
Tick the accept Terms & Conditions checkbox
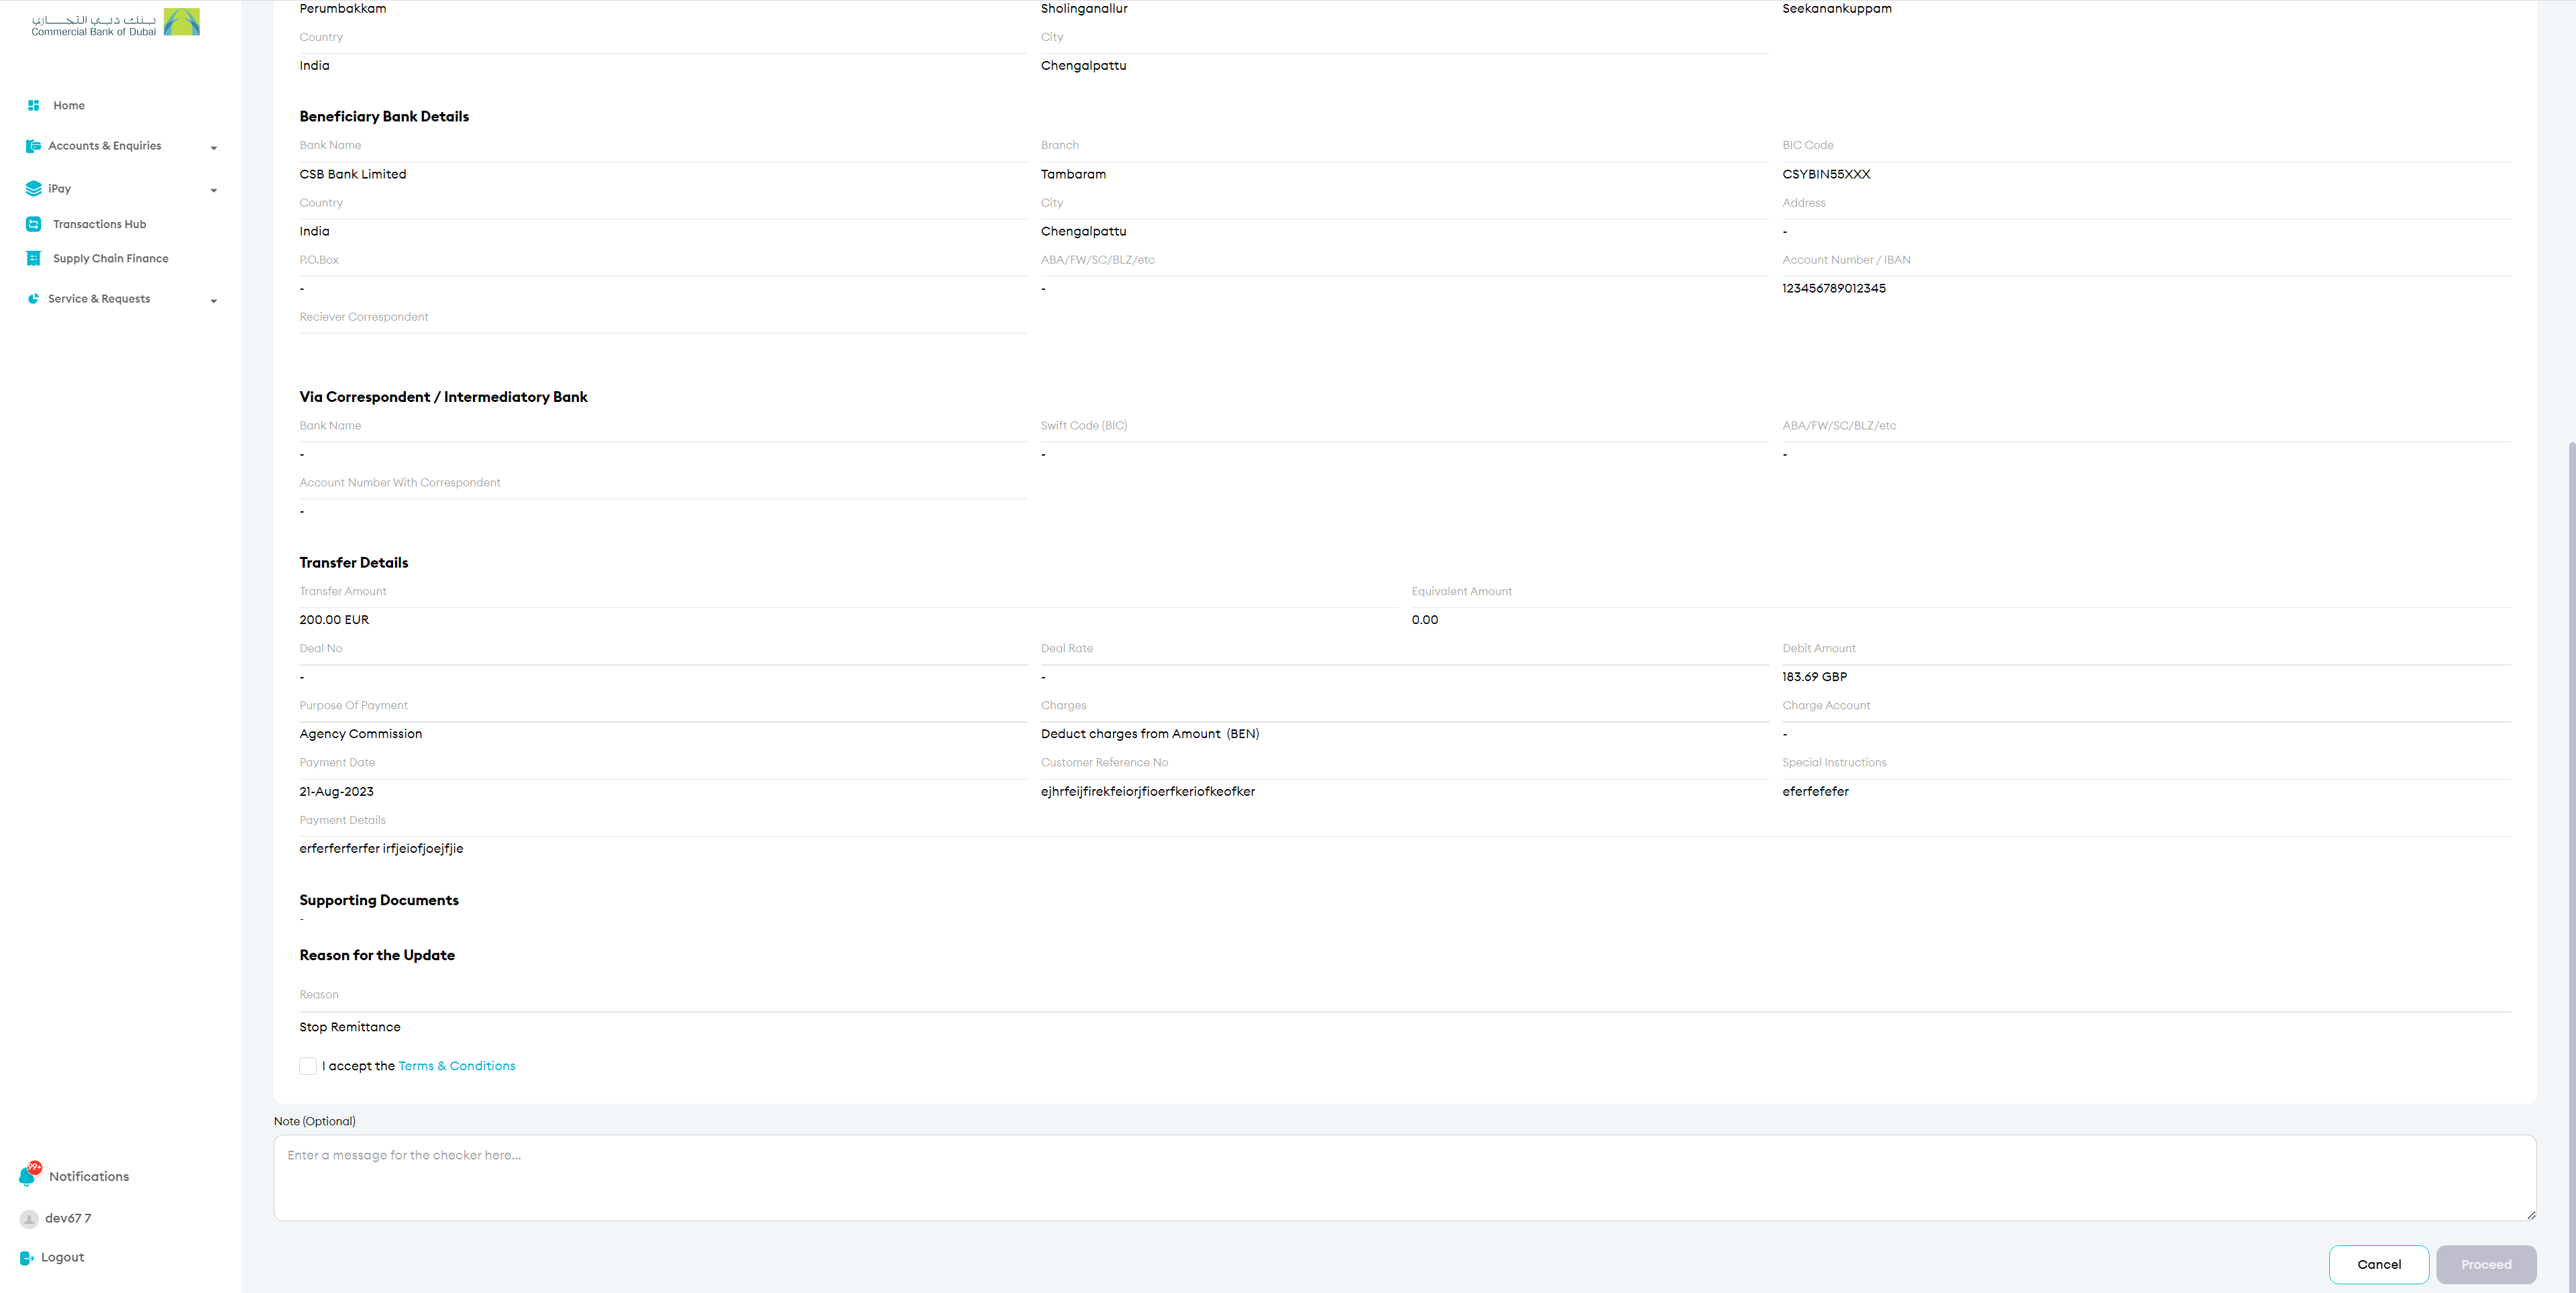tap(308, 1066)
